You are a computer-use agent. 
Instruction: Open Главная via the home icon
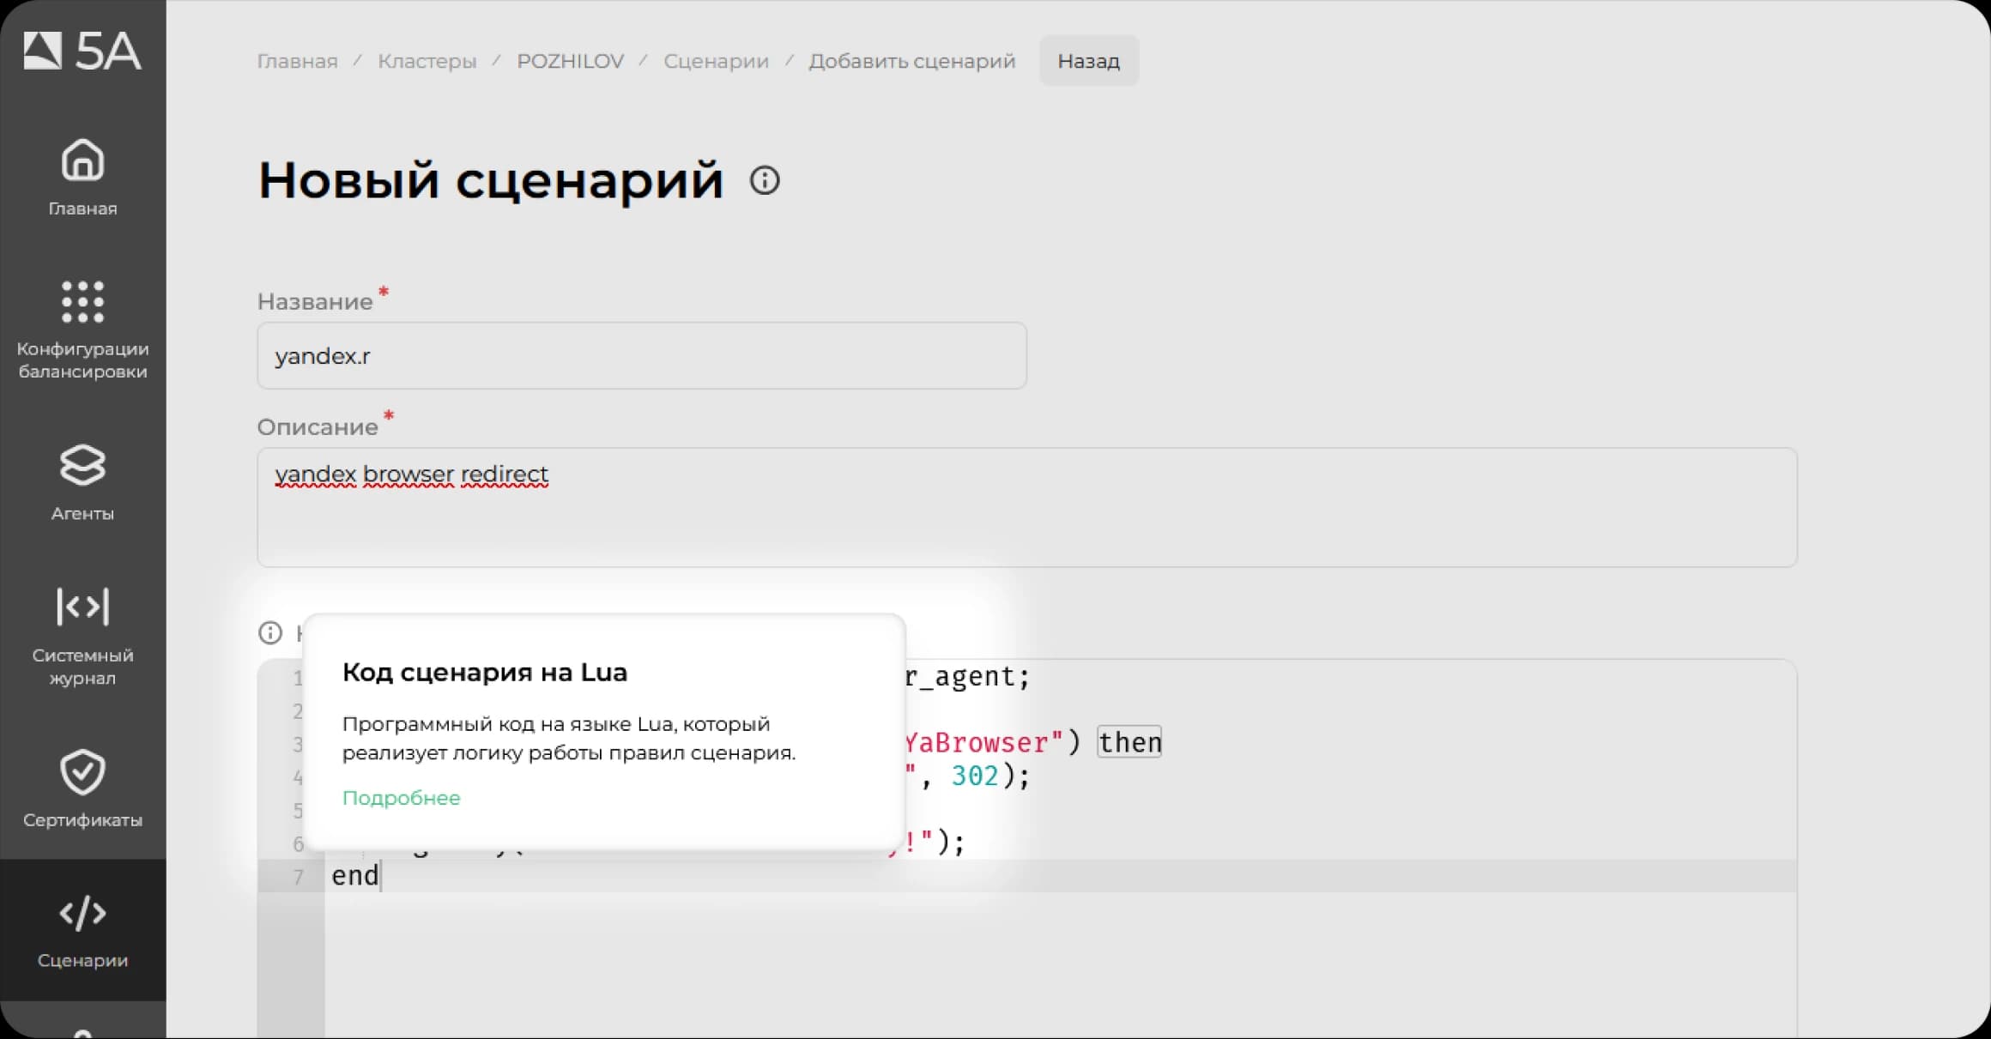click(82, 161)
